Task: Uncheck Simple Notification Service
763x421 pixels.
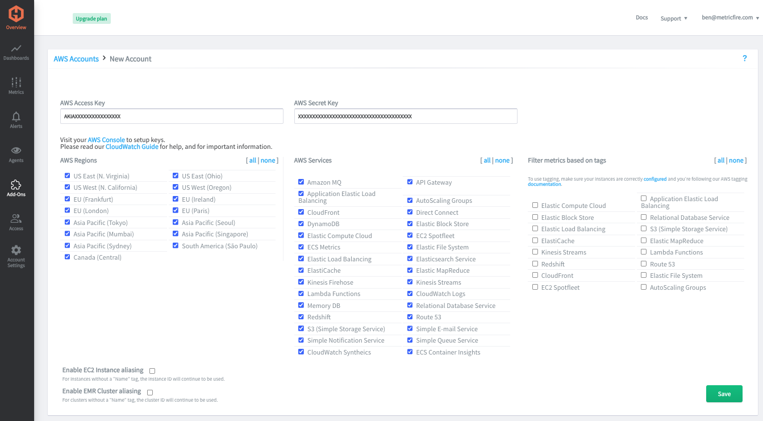Action: click(301, 340)
